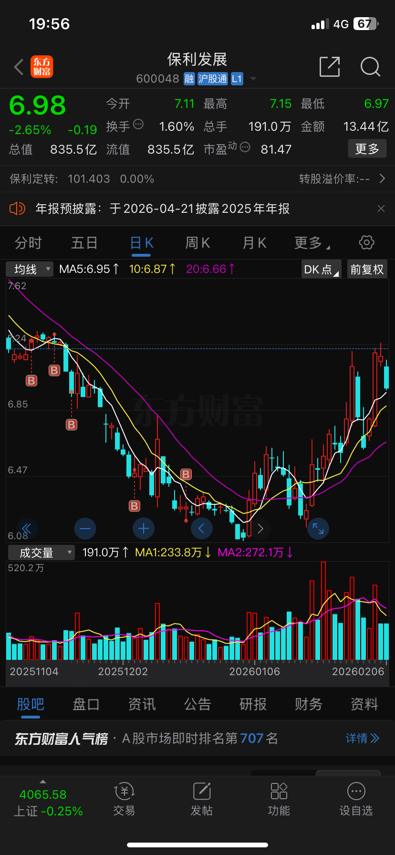
Task: Open the 前复权 adjustment selector
Action: point(367,269)
